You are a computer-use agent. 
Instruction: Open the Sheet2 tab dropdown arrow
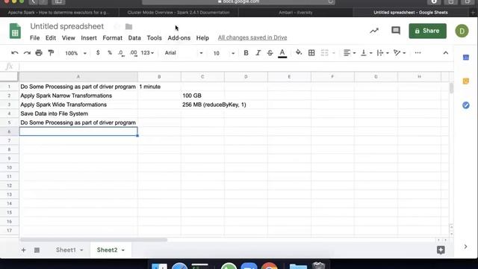tap(123, 250)
